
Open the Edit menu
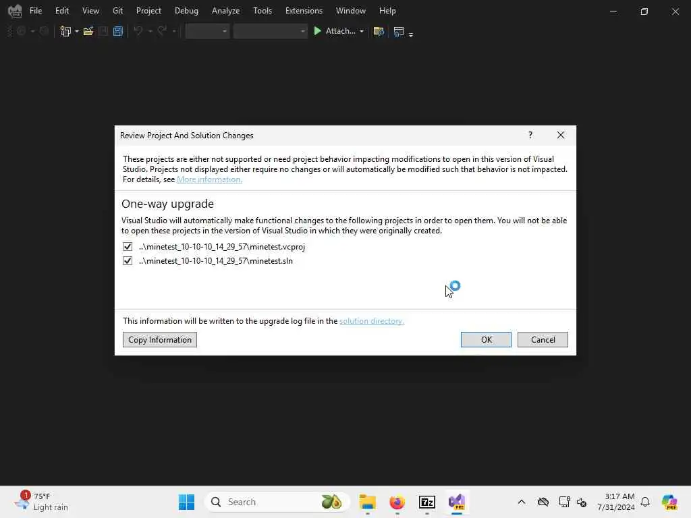[x=61, y=11]
